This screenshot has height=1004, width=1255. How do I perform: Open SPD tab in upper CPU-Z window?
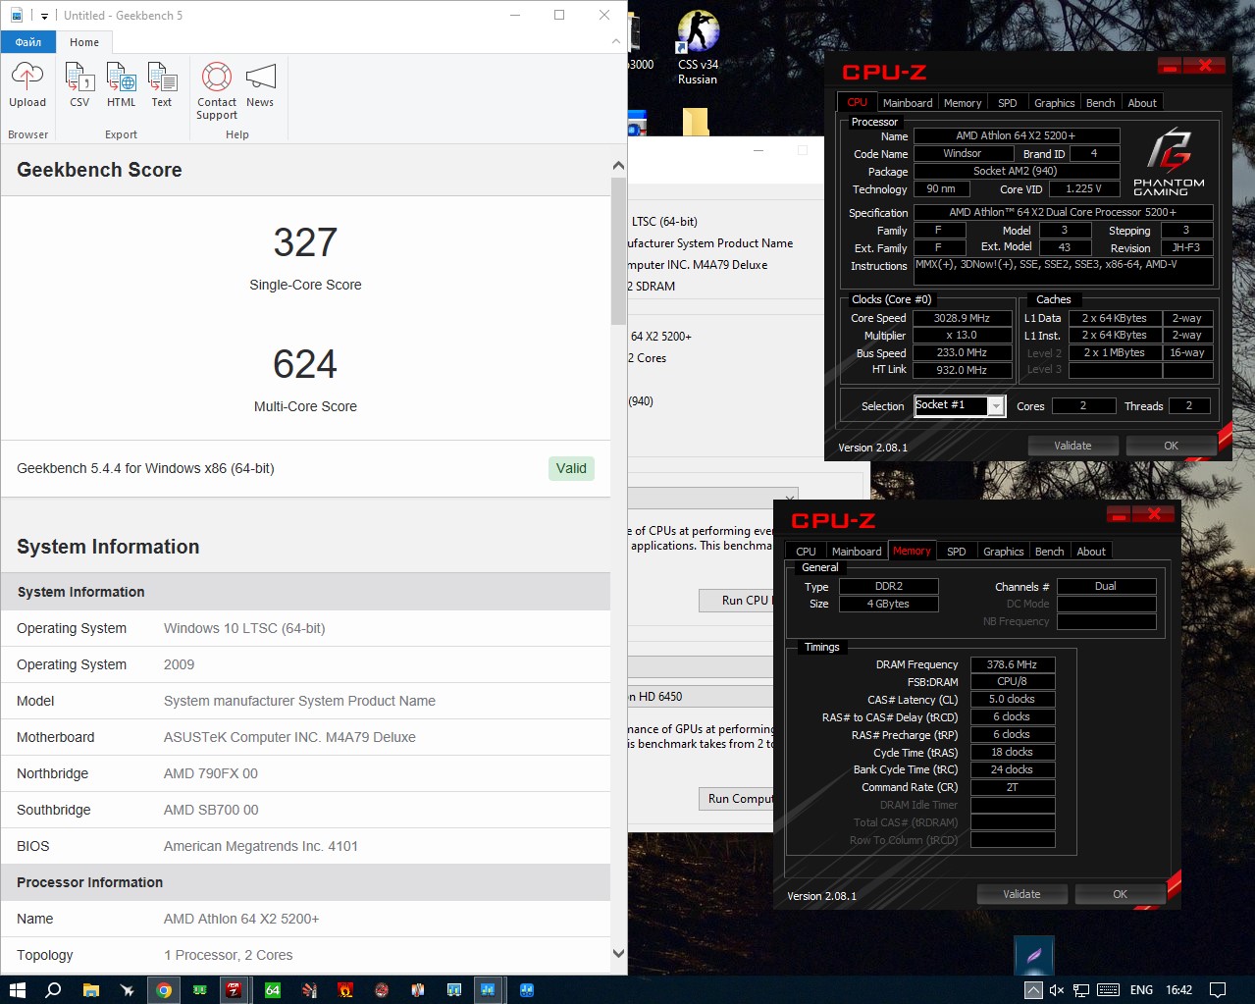pyautogui.click(x=1008, y=103)
